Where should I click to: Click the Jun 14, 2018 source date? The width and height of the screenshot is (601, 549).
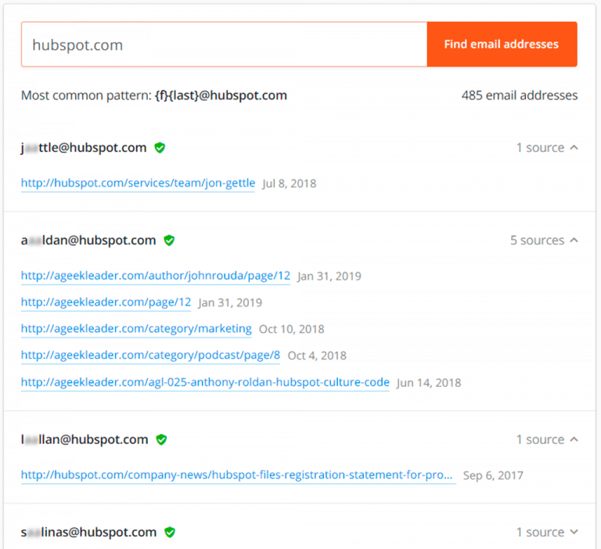tap(429, 382)
